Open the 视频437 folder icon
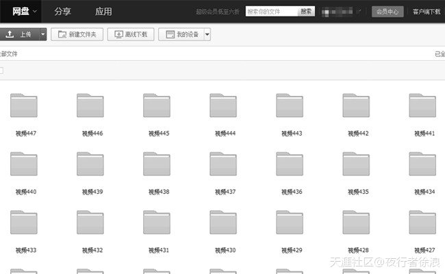 click(x=223, y=164)
